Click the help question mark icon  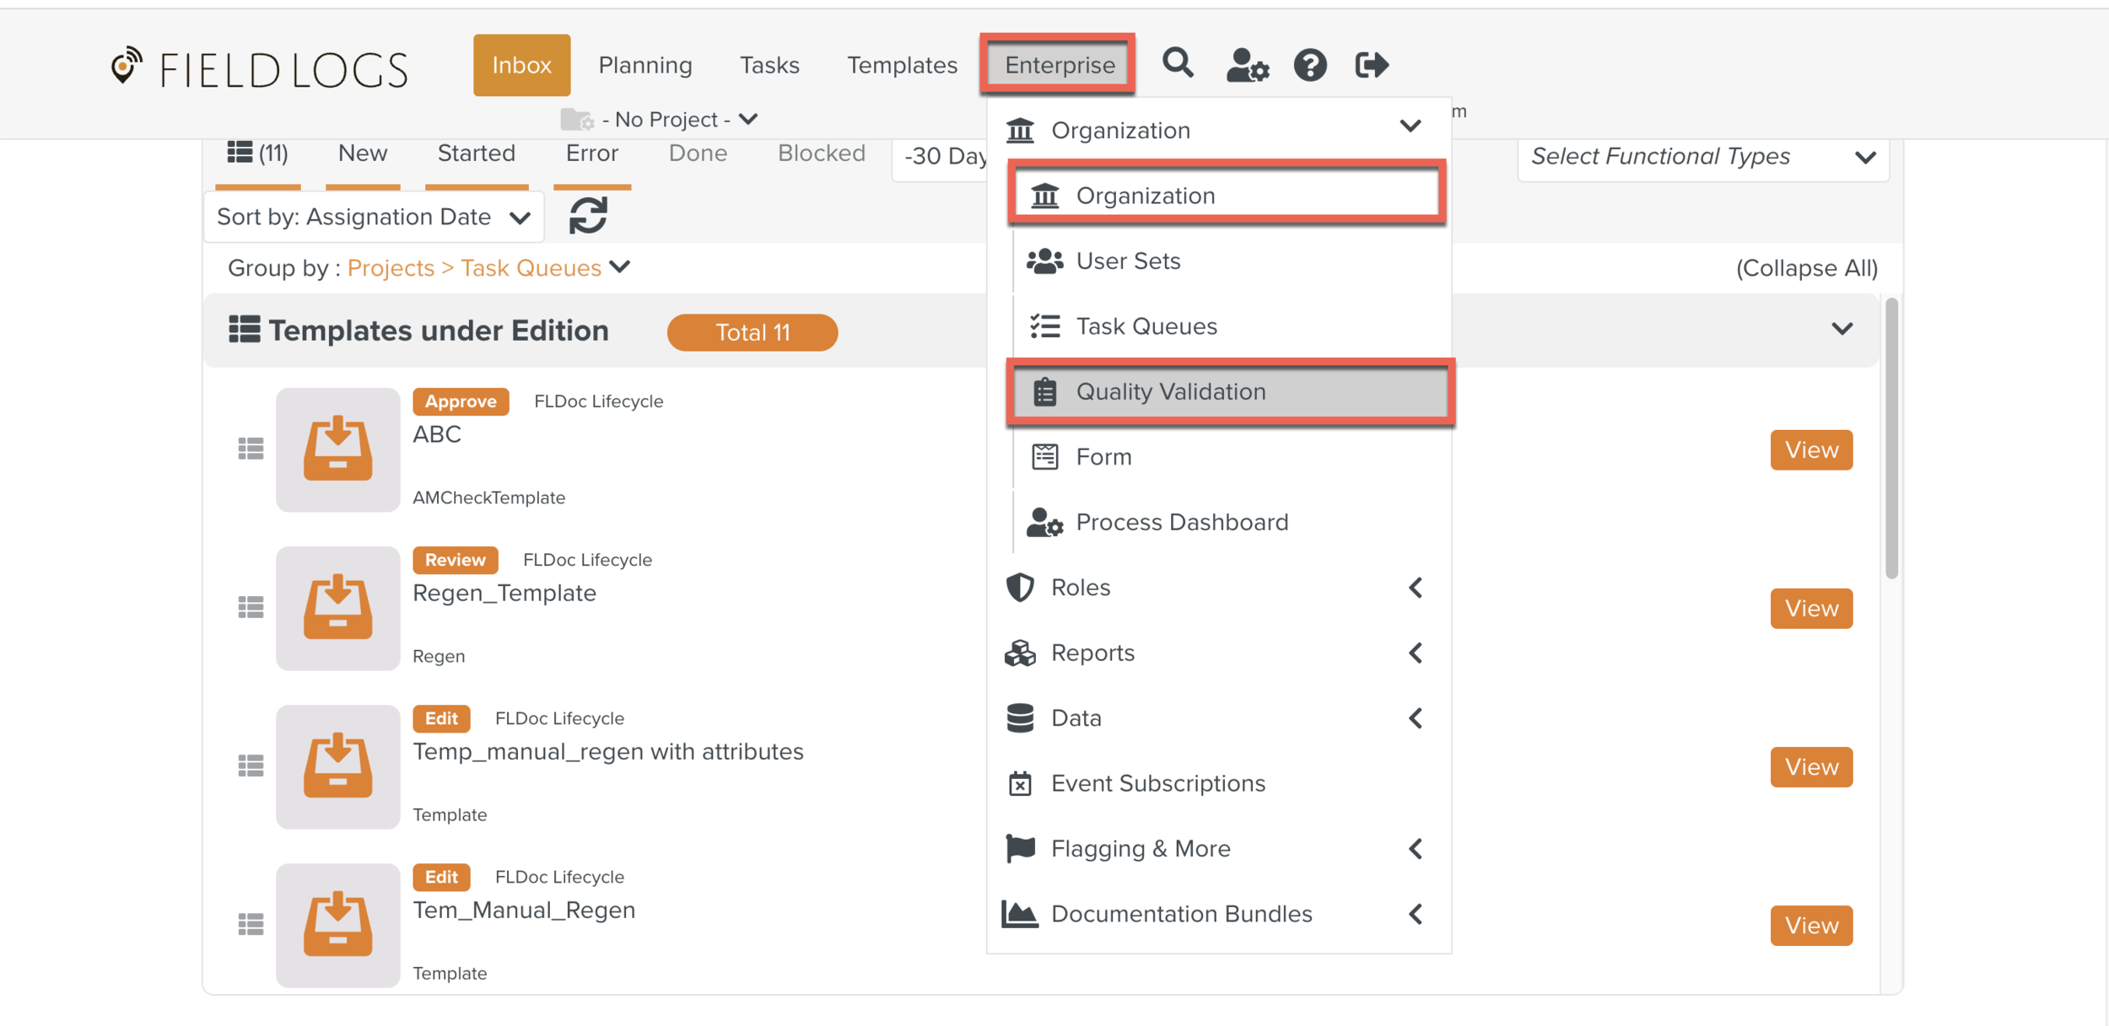[x=1309, y=65]
